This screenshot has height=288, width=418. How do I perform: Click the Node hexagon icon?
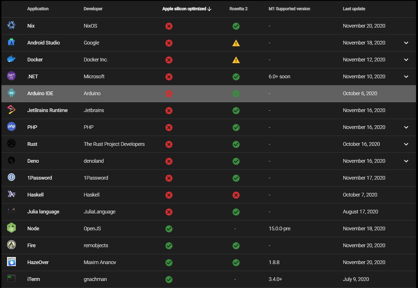[x=11, y=228]
